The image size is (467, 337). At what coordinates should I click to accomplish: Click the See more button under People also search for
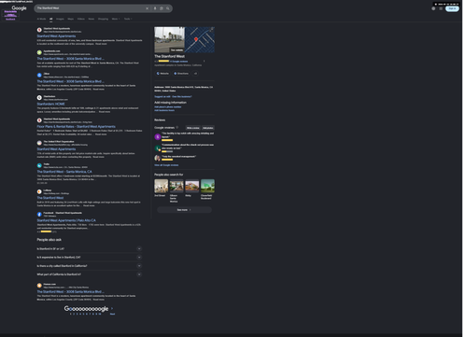point(184,210)
